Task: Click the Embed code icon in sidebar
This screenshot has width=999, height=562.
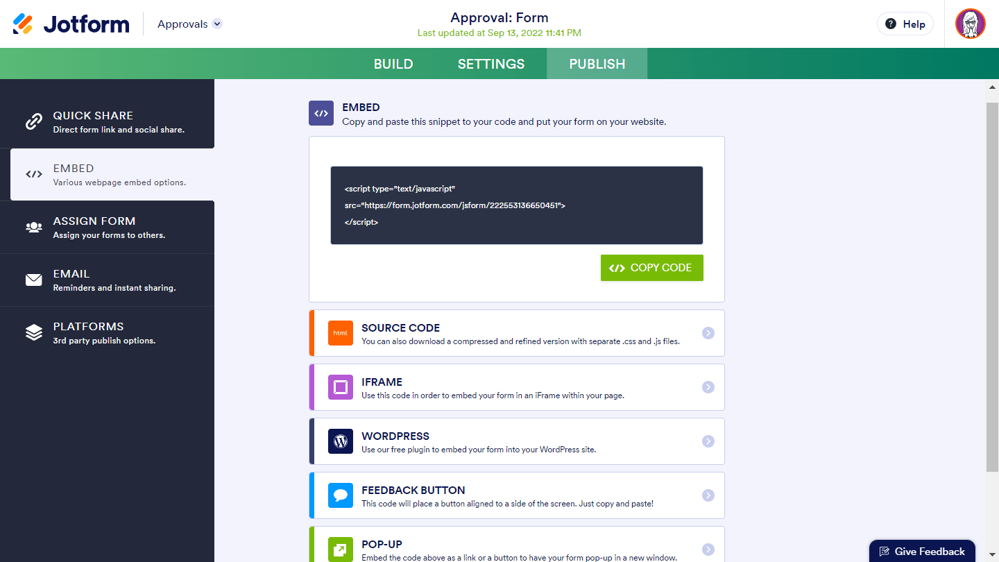Action: tap(34, 174)
